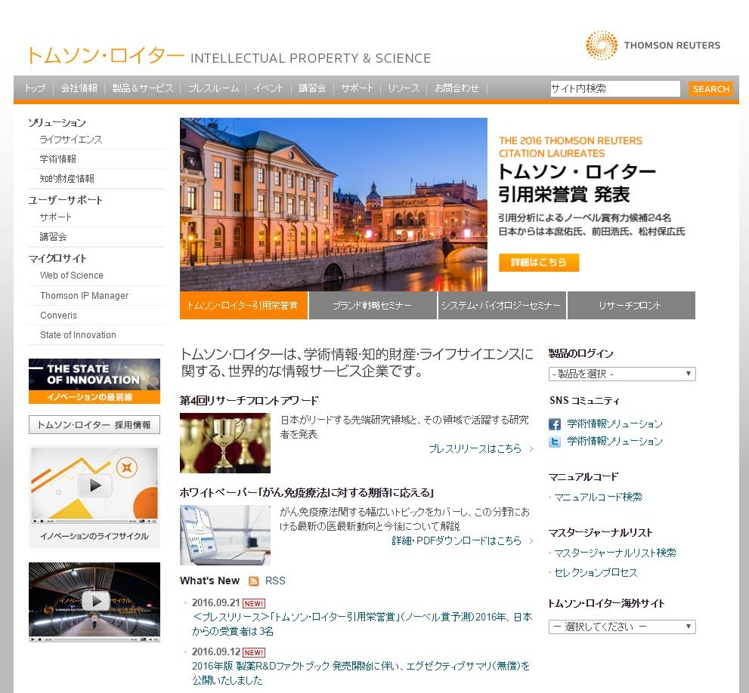
Task: Open State of Innovation sidebar link
Action: tap(78, 335)
